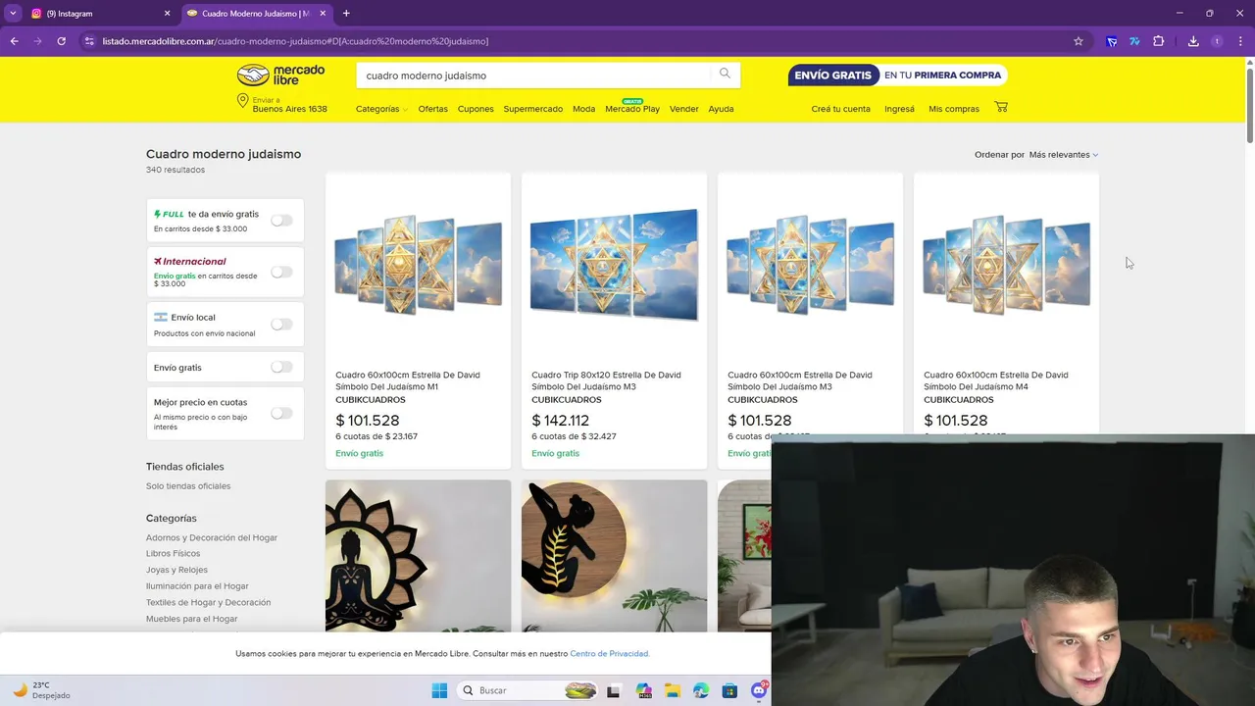
Task: Click Buenos Aires 1638 delivery location
Action: [289, 109]
